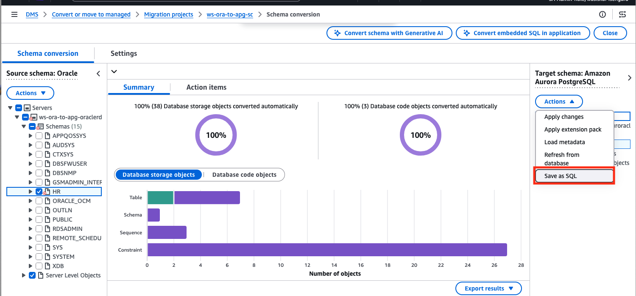636x296 pixels.
Task: Click the Constraint purple bar
Action: point(327,249)
